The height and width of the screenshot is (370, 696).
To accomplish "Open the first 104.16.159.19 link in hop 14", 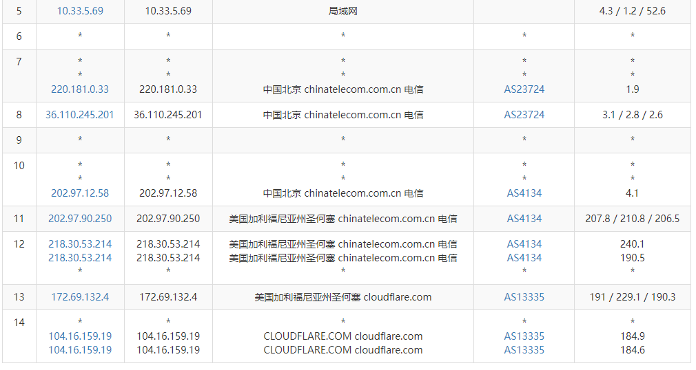I will click(x=80, y=336).
